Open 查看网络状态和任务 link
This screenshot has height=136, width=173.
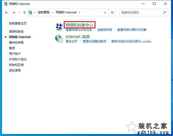tap(79, 30)
